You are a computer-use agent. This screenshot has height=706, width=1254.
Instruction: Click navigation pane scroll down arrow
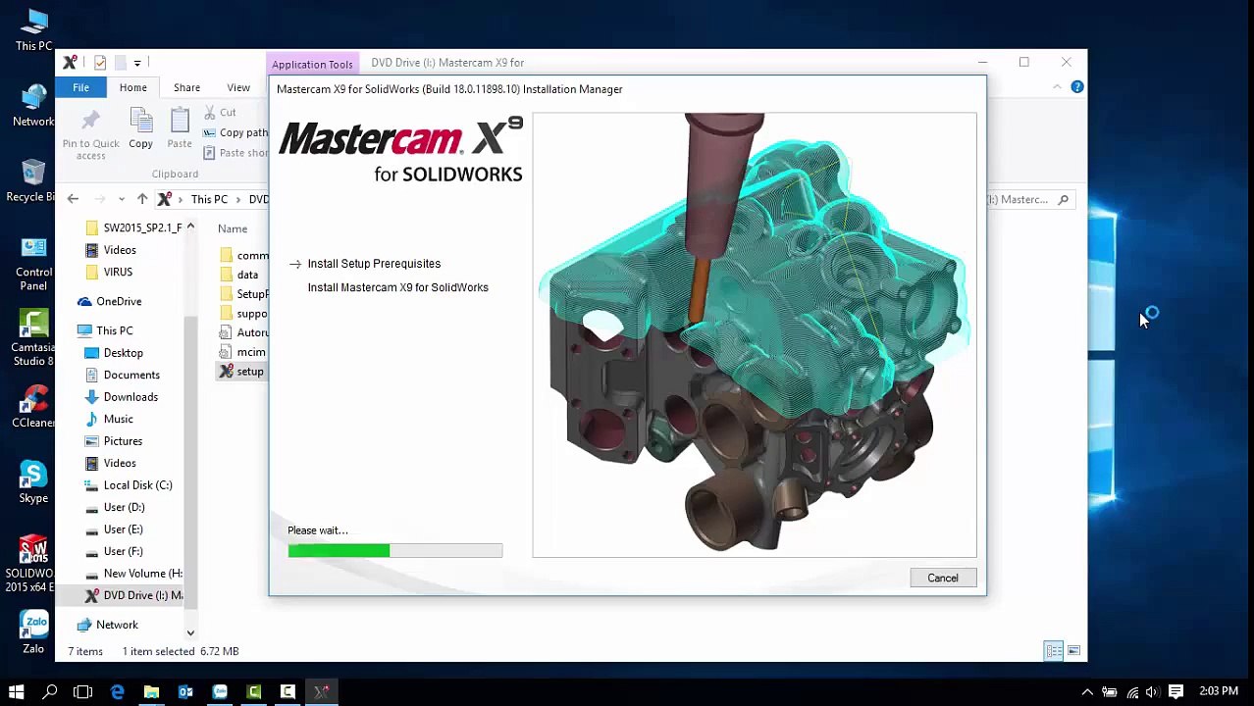click(x=190, y=633)
